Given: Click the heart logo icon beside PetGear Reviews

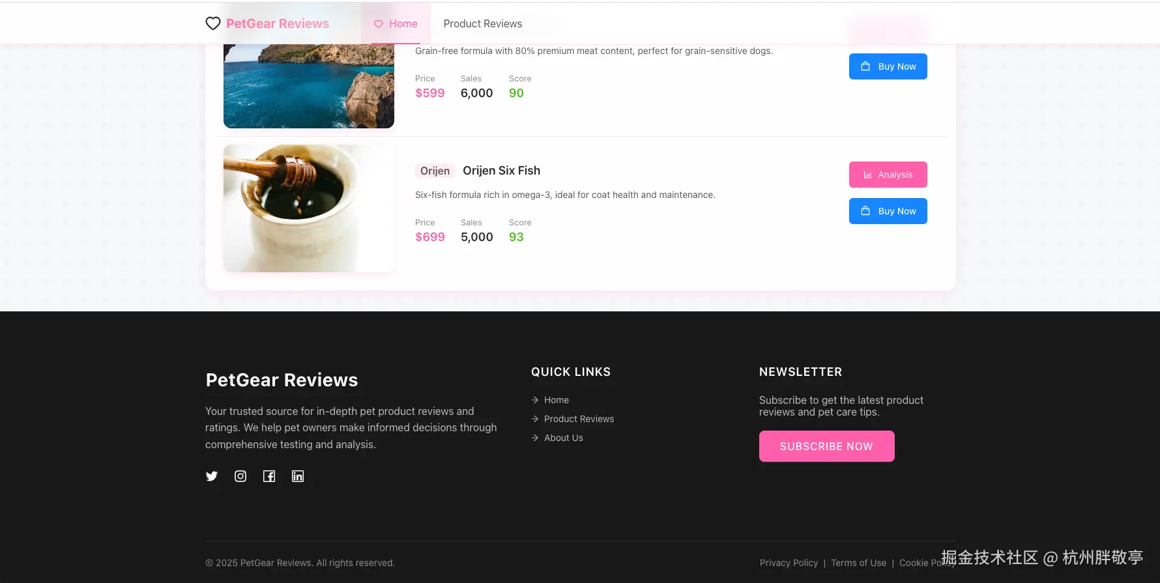Looking at the screenshot, I should (x=213, y=23).
